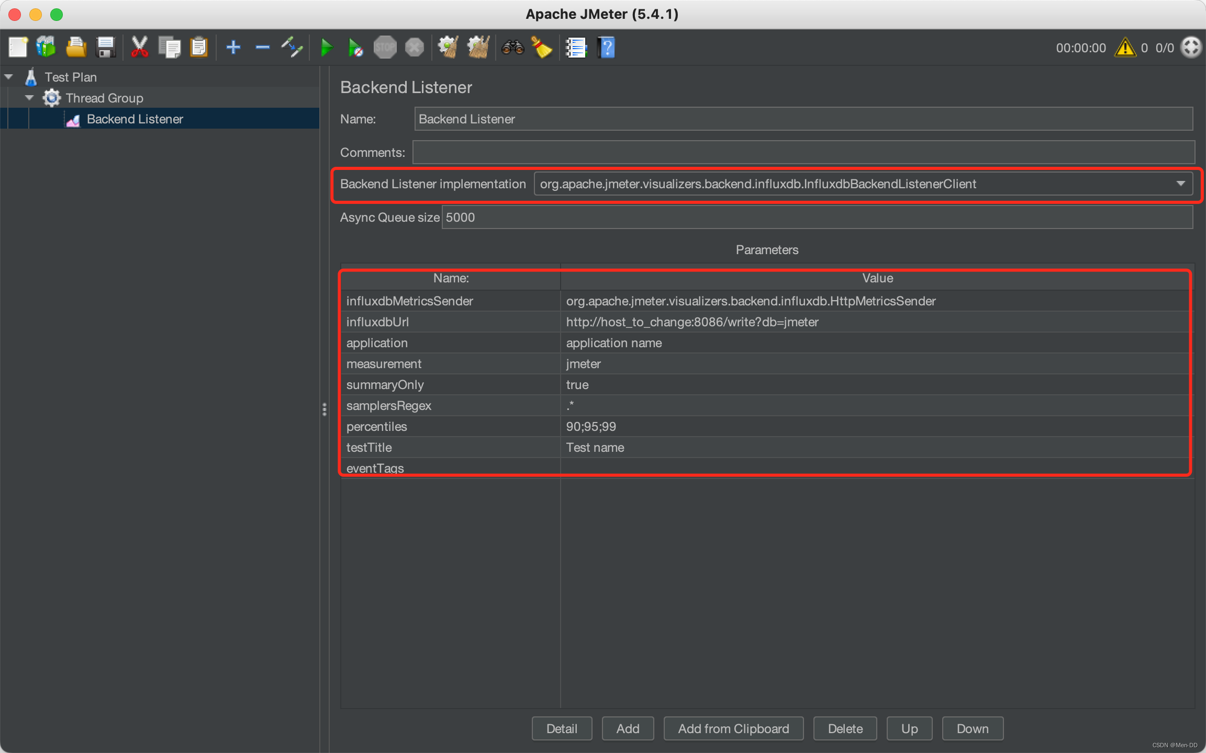The image size is (1206, 753).
Task: Click the Detail button
Action: click(x=562, y=728)
